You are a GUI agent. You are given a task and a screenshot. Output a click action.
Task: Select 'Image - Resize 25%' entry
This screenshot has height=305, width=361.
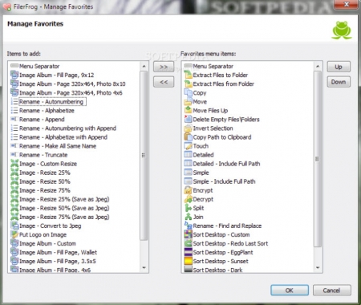click(x=45, y=173)
